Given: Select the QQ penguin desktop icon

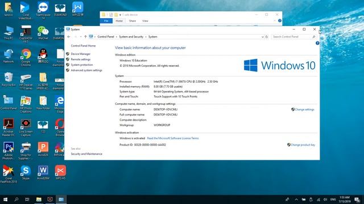Looking at the screenshot, I should pos(43,56).
